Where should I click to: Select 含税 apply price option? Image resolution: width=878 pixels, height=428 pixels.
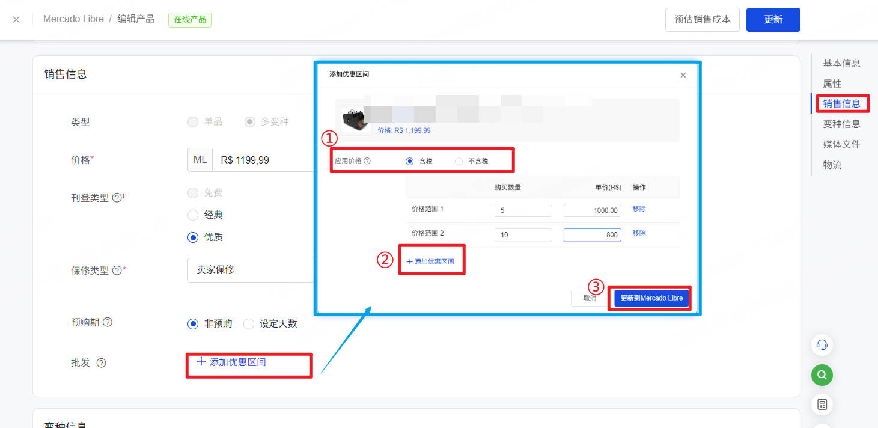pos(410,161)
